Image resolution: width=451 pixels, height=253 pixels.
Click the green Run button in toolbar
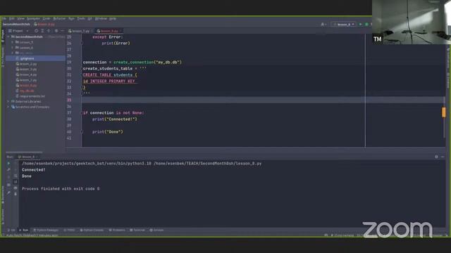pos(360,25)
